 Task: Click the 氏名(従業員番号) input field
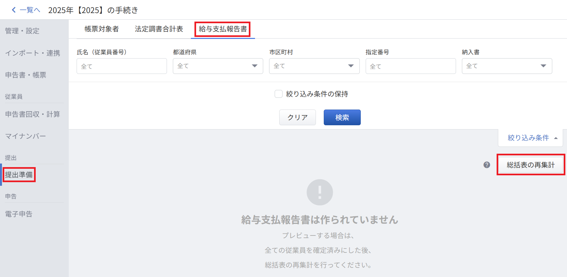click(x=121, y=66)
